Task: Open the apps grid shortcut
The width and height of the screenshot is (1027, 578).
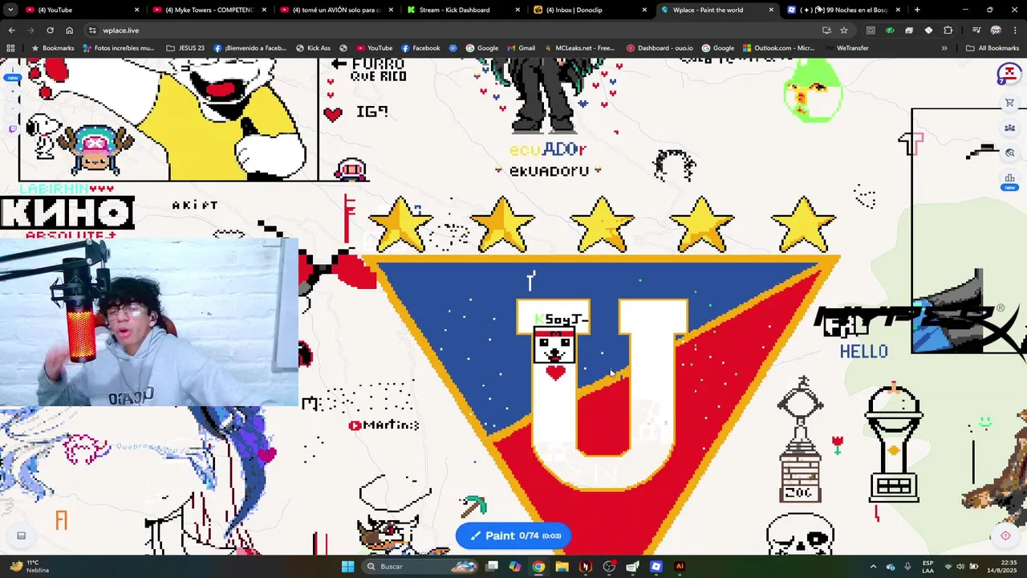Action: [10, 48]
